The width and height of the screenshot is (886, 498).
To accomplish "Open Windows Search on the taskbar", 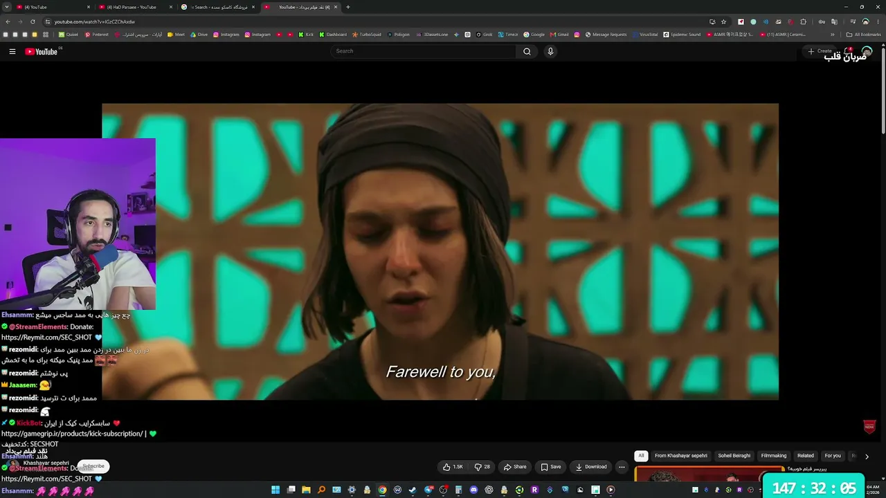I will [x=321, y=490].
